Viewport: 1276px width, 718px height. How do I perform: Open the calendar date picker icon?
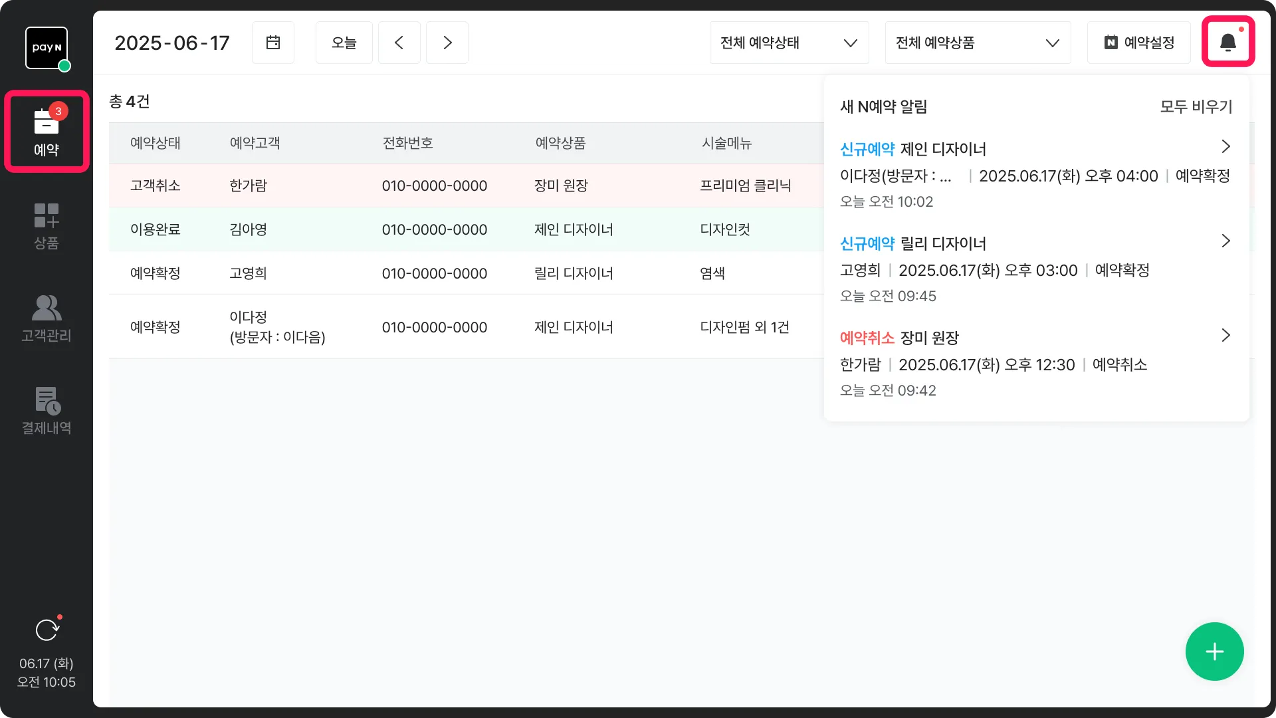(272, 43)
